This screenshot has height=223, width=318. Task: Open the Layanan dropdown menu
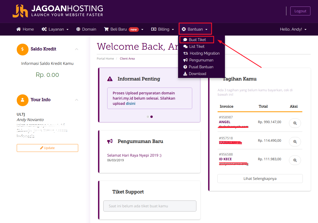55,29
